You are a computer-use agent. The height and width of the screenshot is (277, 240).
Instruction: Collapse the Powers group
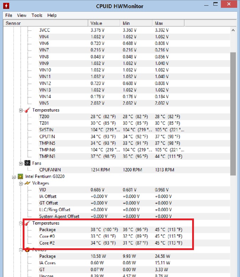[x=21, y=250]
